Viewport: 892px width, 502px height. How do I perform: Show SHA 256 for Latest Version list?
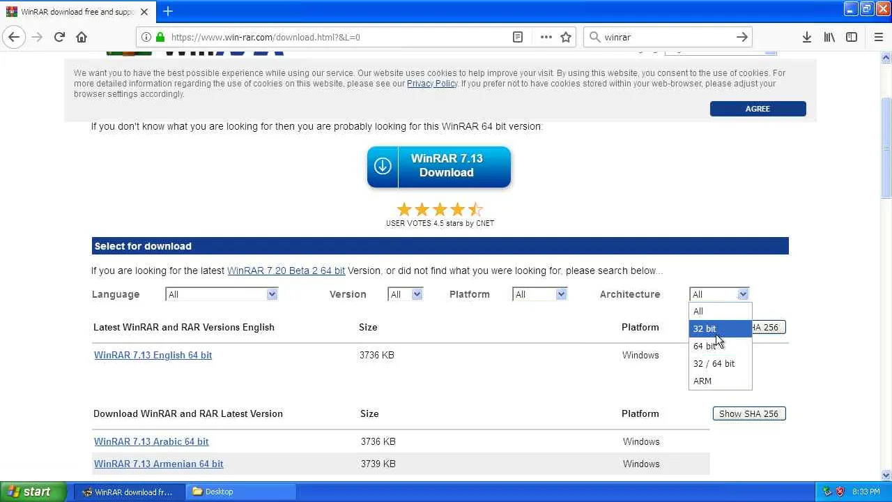(x=749, y=413)
